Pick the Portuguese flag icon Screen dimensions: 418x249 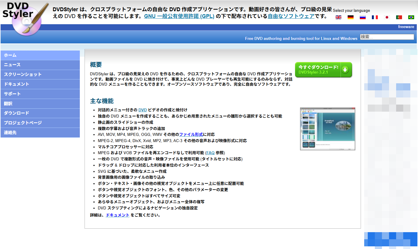pos(399,17)
